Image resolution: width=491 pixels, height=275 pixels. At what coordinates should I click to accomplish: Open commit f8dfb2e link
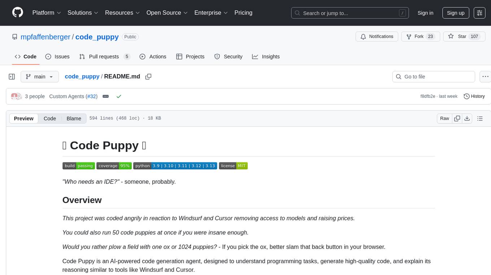(428, 96)
